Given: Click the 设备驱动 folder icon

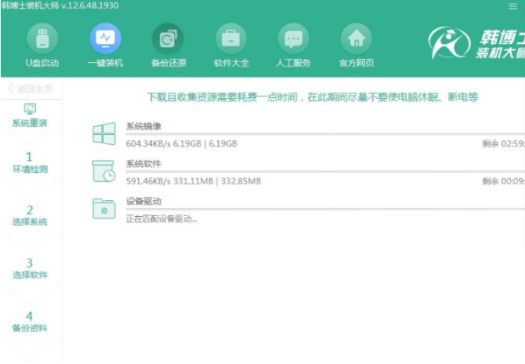Looking at the screenshot, I should click(103, 208).
